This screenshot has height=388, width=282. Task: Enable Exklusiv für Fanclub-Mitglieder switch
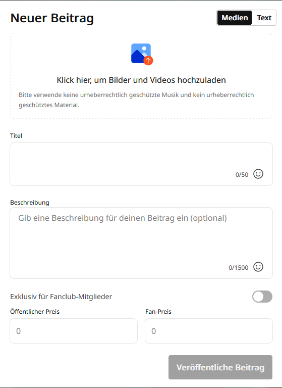point(262,297)
